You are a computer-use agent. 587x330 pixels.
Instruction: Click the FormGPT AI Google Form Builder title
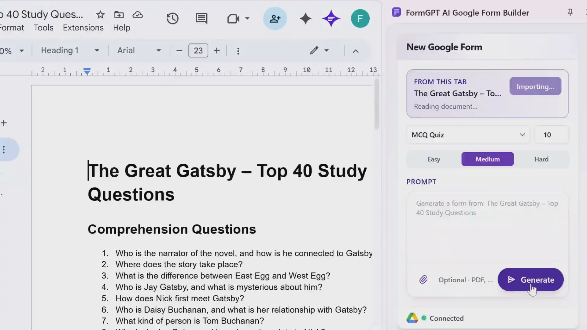click(x=467, y=13)
